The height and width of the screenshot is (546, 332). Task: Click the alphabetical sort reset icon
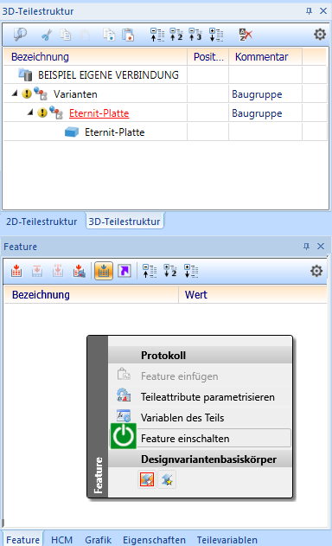[246, 35]
